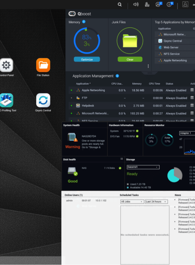Click the Resource Monitor widget title
This screenshot has width=195, height=265.
click(154, 125)
